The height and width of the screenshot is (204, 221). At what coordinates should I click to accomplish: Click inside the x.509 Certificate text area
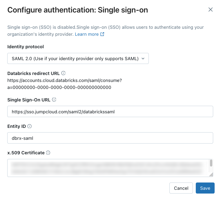[x=107, y=168]
